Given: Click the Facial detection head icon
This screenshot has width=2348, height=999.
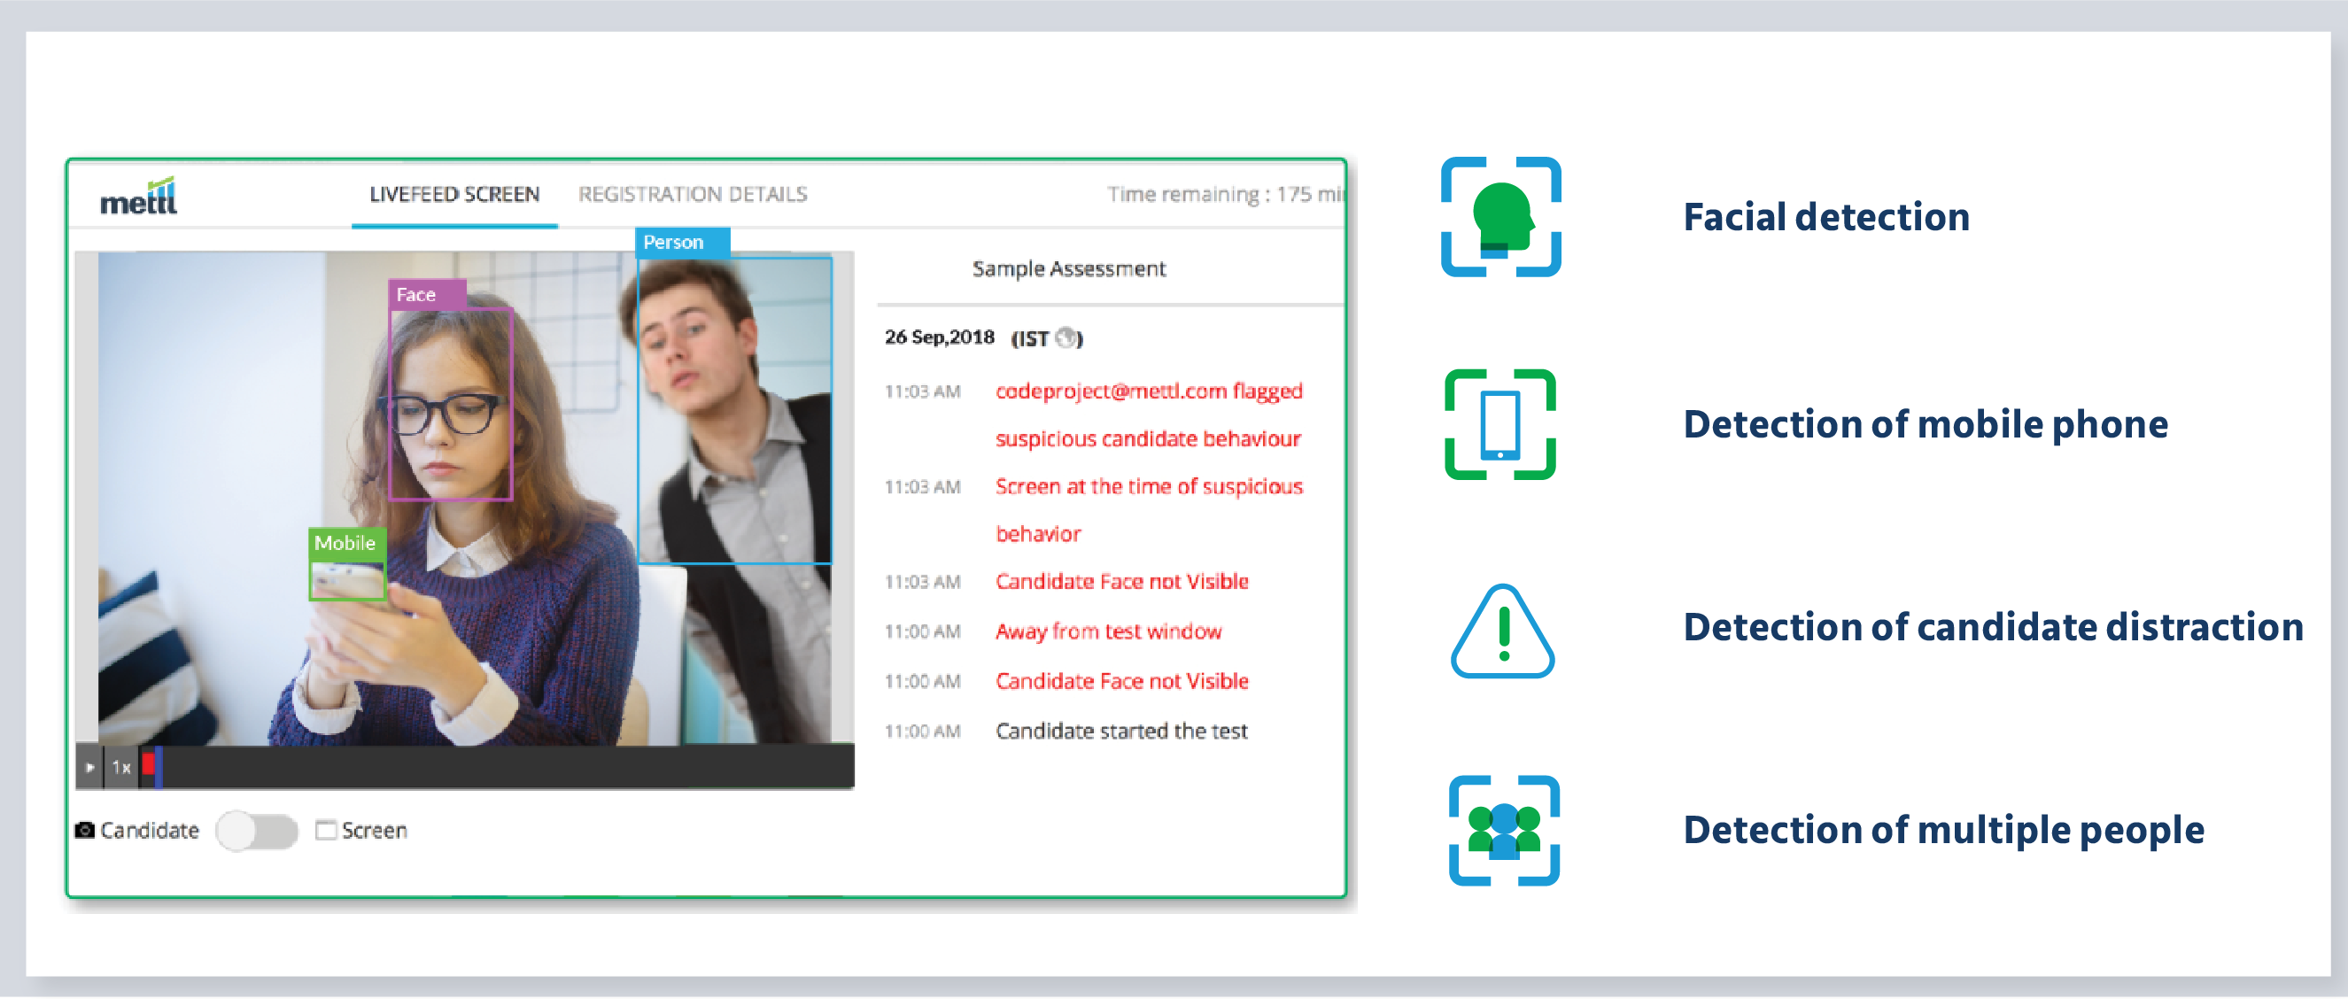Looking at the screenshot, I should click(x=1500, y=217).
